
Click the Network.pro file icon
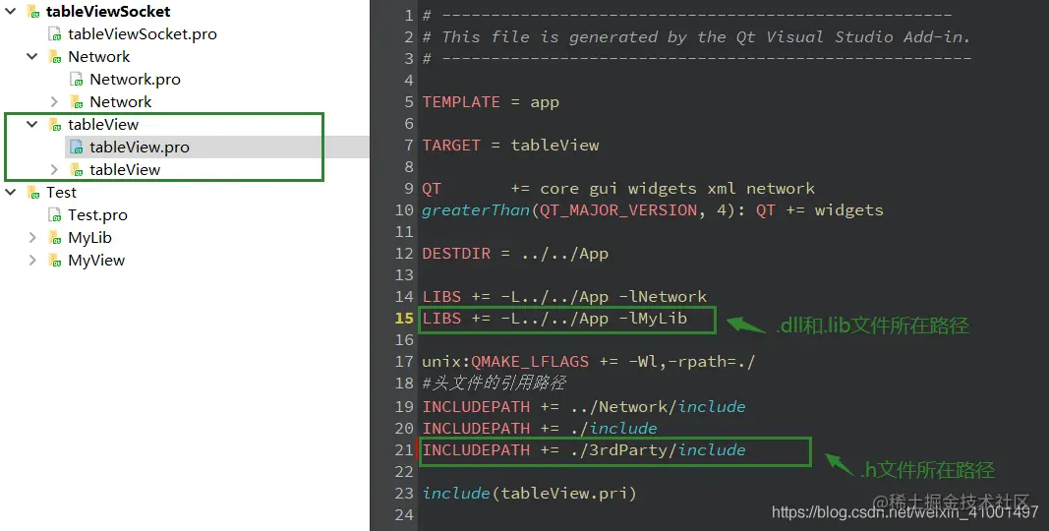click(x=77, y=80)
